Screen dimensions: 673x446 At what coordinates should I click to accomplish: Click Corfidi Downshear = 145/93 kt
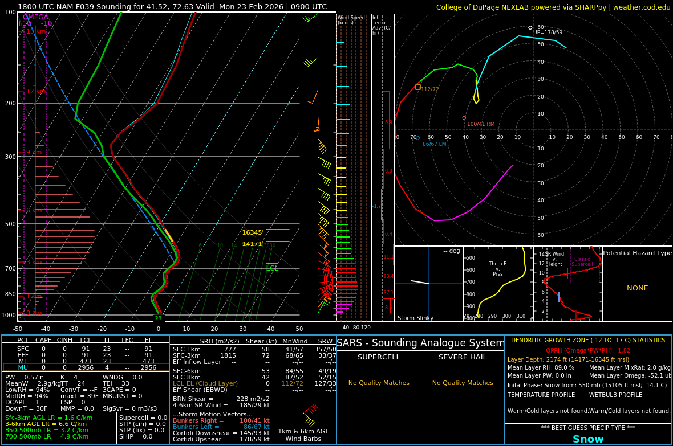click(x=221, y=433)
